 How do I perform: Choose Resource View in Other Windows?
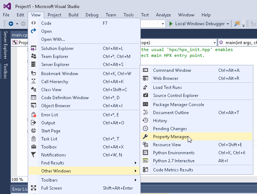click(196, 145)
